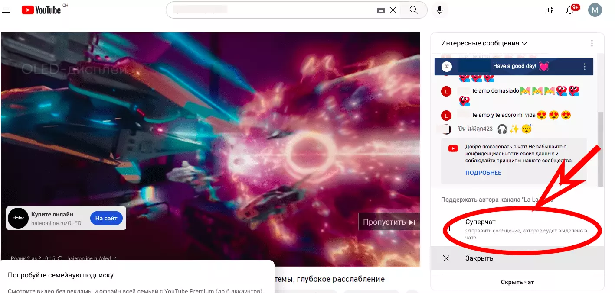Open account avatar M menu
This screenshot has height=293, width=615.
coord(595,10)
